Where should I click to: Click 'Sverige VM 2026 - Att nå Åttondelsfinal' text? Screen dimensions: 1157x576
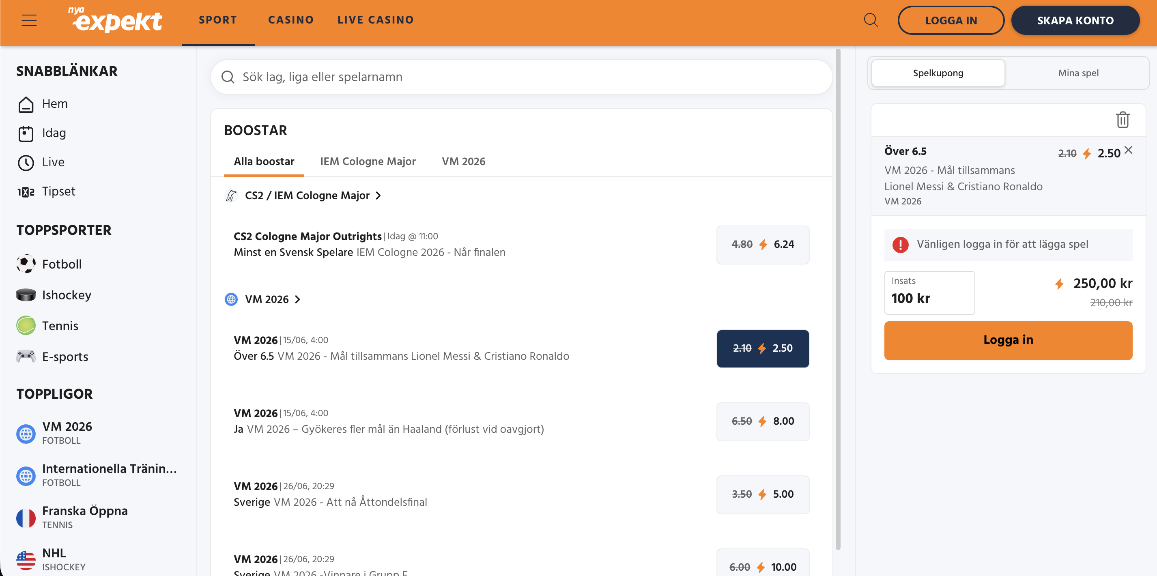click(x=330, y=502)
